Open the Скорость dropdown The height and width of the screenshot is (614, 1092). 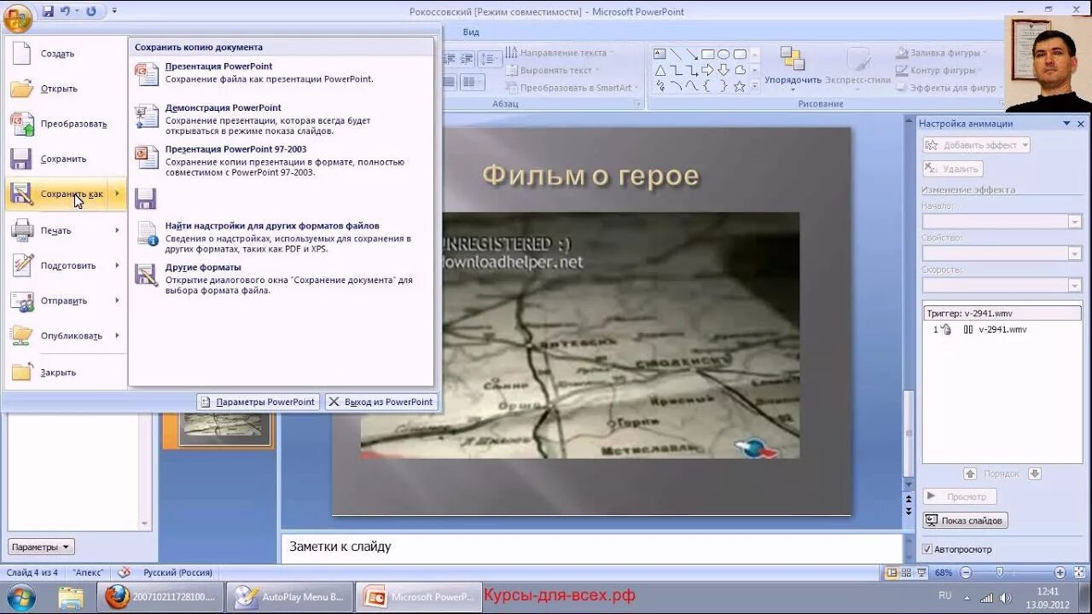1002,285
